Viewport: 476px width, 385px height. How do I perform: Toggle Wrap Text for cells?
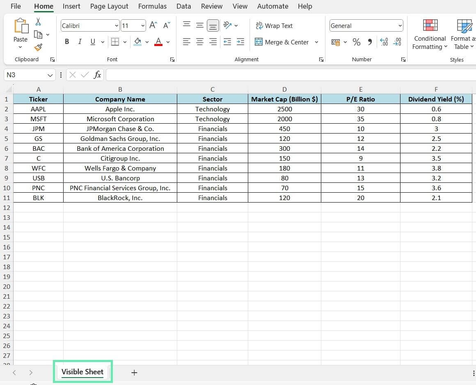[x=274, y=25]
